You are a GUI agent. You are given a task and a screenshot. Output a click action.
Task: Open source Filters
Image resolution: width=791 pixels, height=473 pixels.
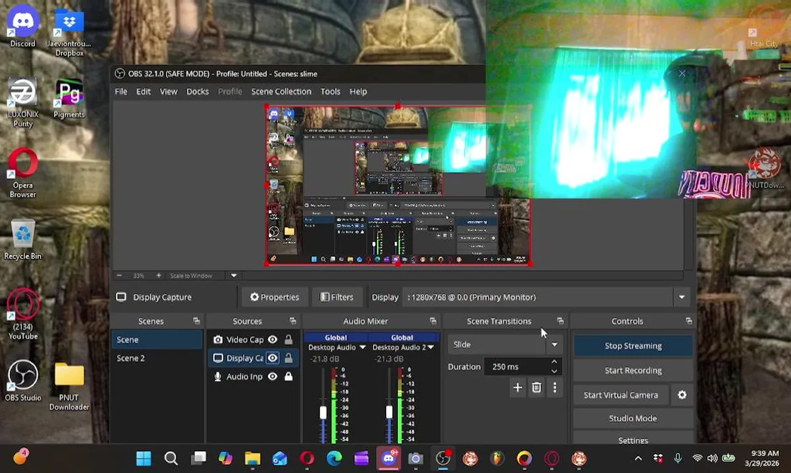(x=337, y=297)
